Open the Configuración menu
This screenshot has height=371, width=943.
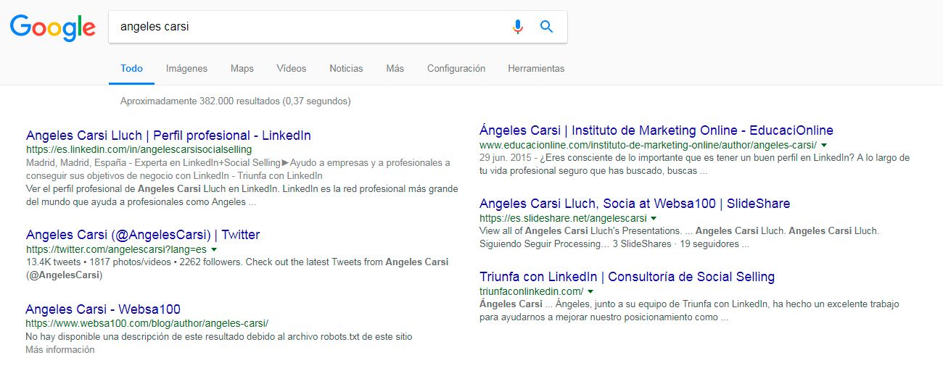point(456,69)
